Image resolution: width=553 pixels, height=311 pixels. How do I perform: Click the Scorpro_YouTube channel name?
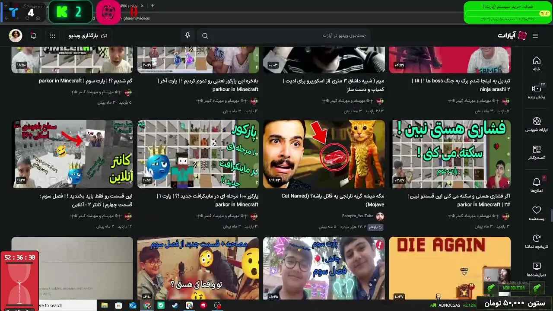click(358, 216)
